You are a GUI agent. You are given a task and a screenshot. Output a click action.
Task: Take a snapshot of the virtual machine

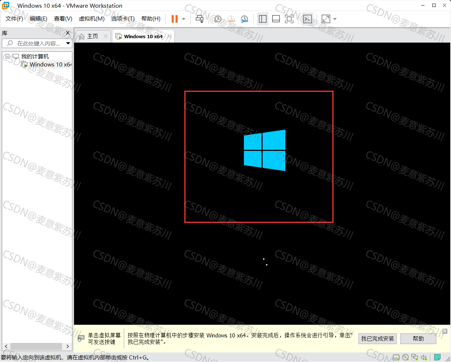218,19
